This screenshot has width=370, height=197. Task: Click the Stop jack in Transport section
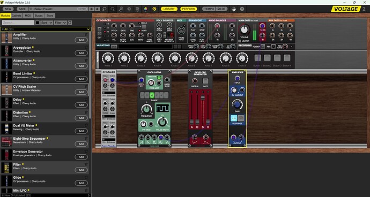202,26
